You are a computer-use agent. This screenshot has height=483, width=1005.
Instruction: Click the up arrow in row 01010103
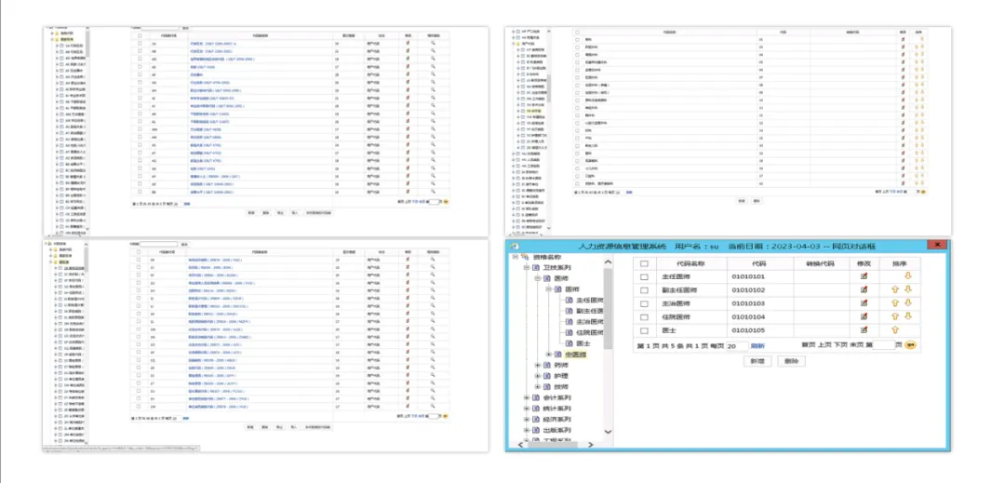pyautogui.click(x=895, y=303)
